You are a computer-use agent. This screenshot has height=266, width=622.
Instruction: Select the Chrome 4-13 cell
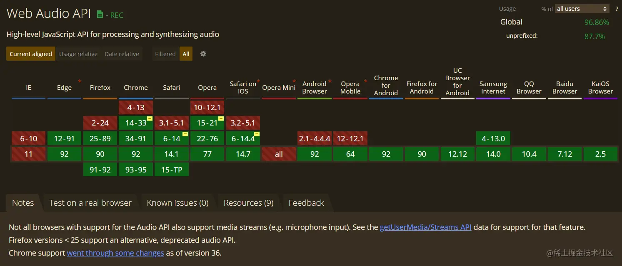136,108
